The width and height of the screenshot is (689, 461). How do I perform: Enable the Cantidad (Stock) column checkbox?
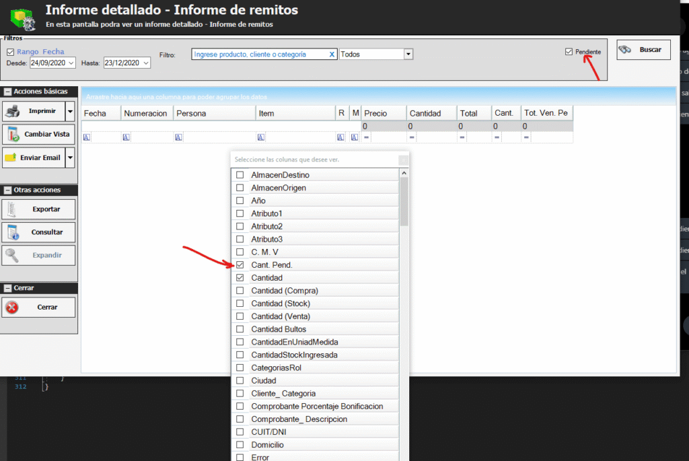(240, 304)
